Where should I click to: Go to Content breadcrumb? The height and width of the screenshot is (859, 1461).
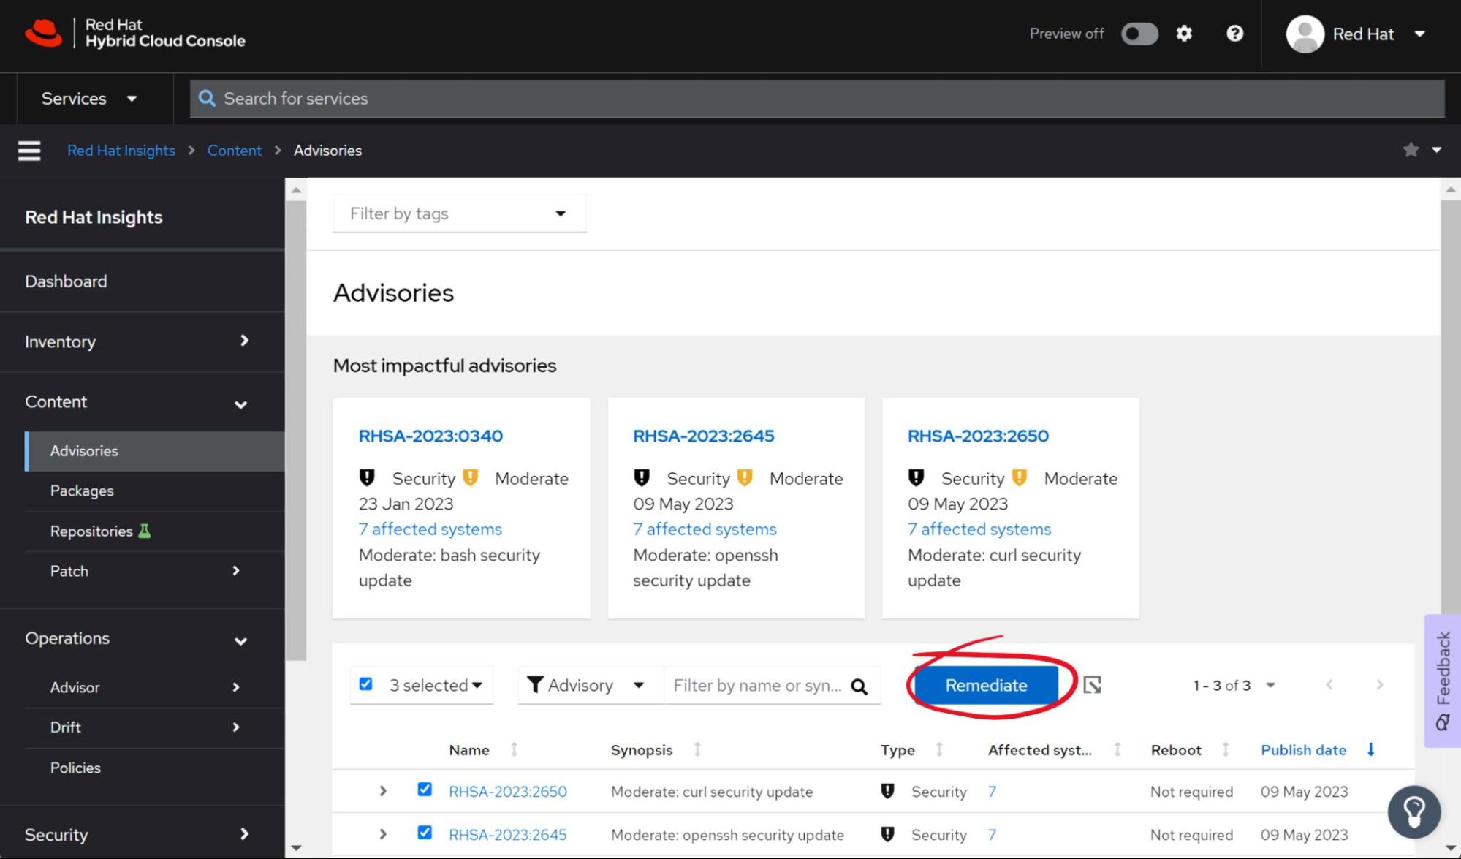(x=234, y=151)
